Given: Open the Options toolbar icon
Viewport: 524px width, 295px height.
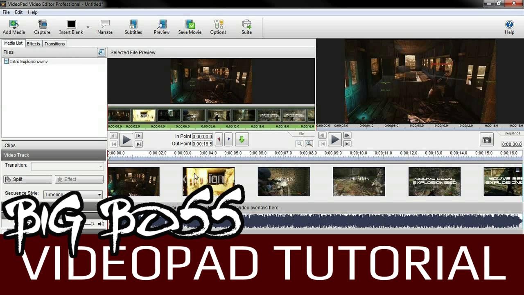Looking at the screenshot, I should (218, 27).
